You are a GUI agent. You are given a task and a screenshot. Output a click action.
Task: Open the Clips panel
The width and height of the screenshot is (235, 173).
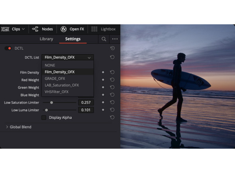click(13, 29)
